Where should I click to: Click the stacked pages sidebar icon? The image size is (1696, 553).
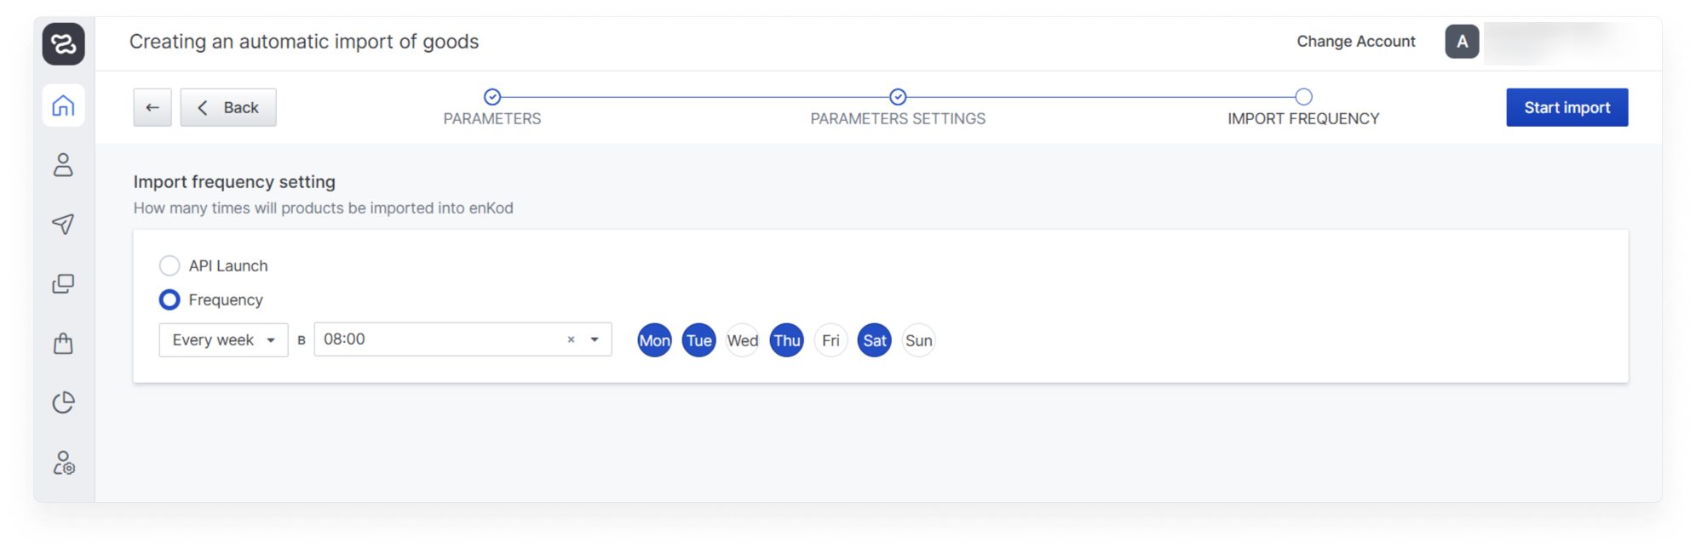pos(63,283)
